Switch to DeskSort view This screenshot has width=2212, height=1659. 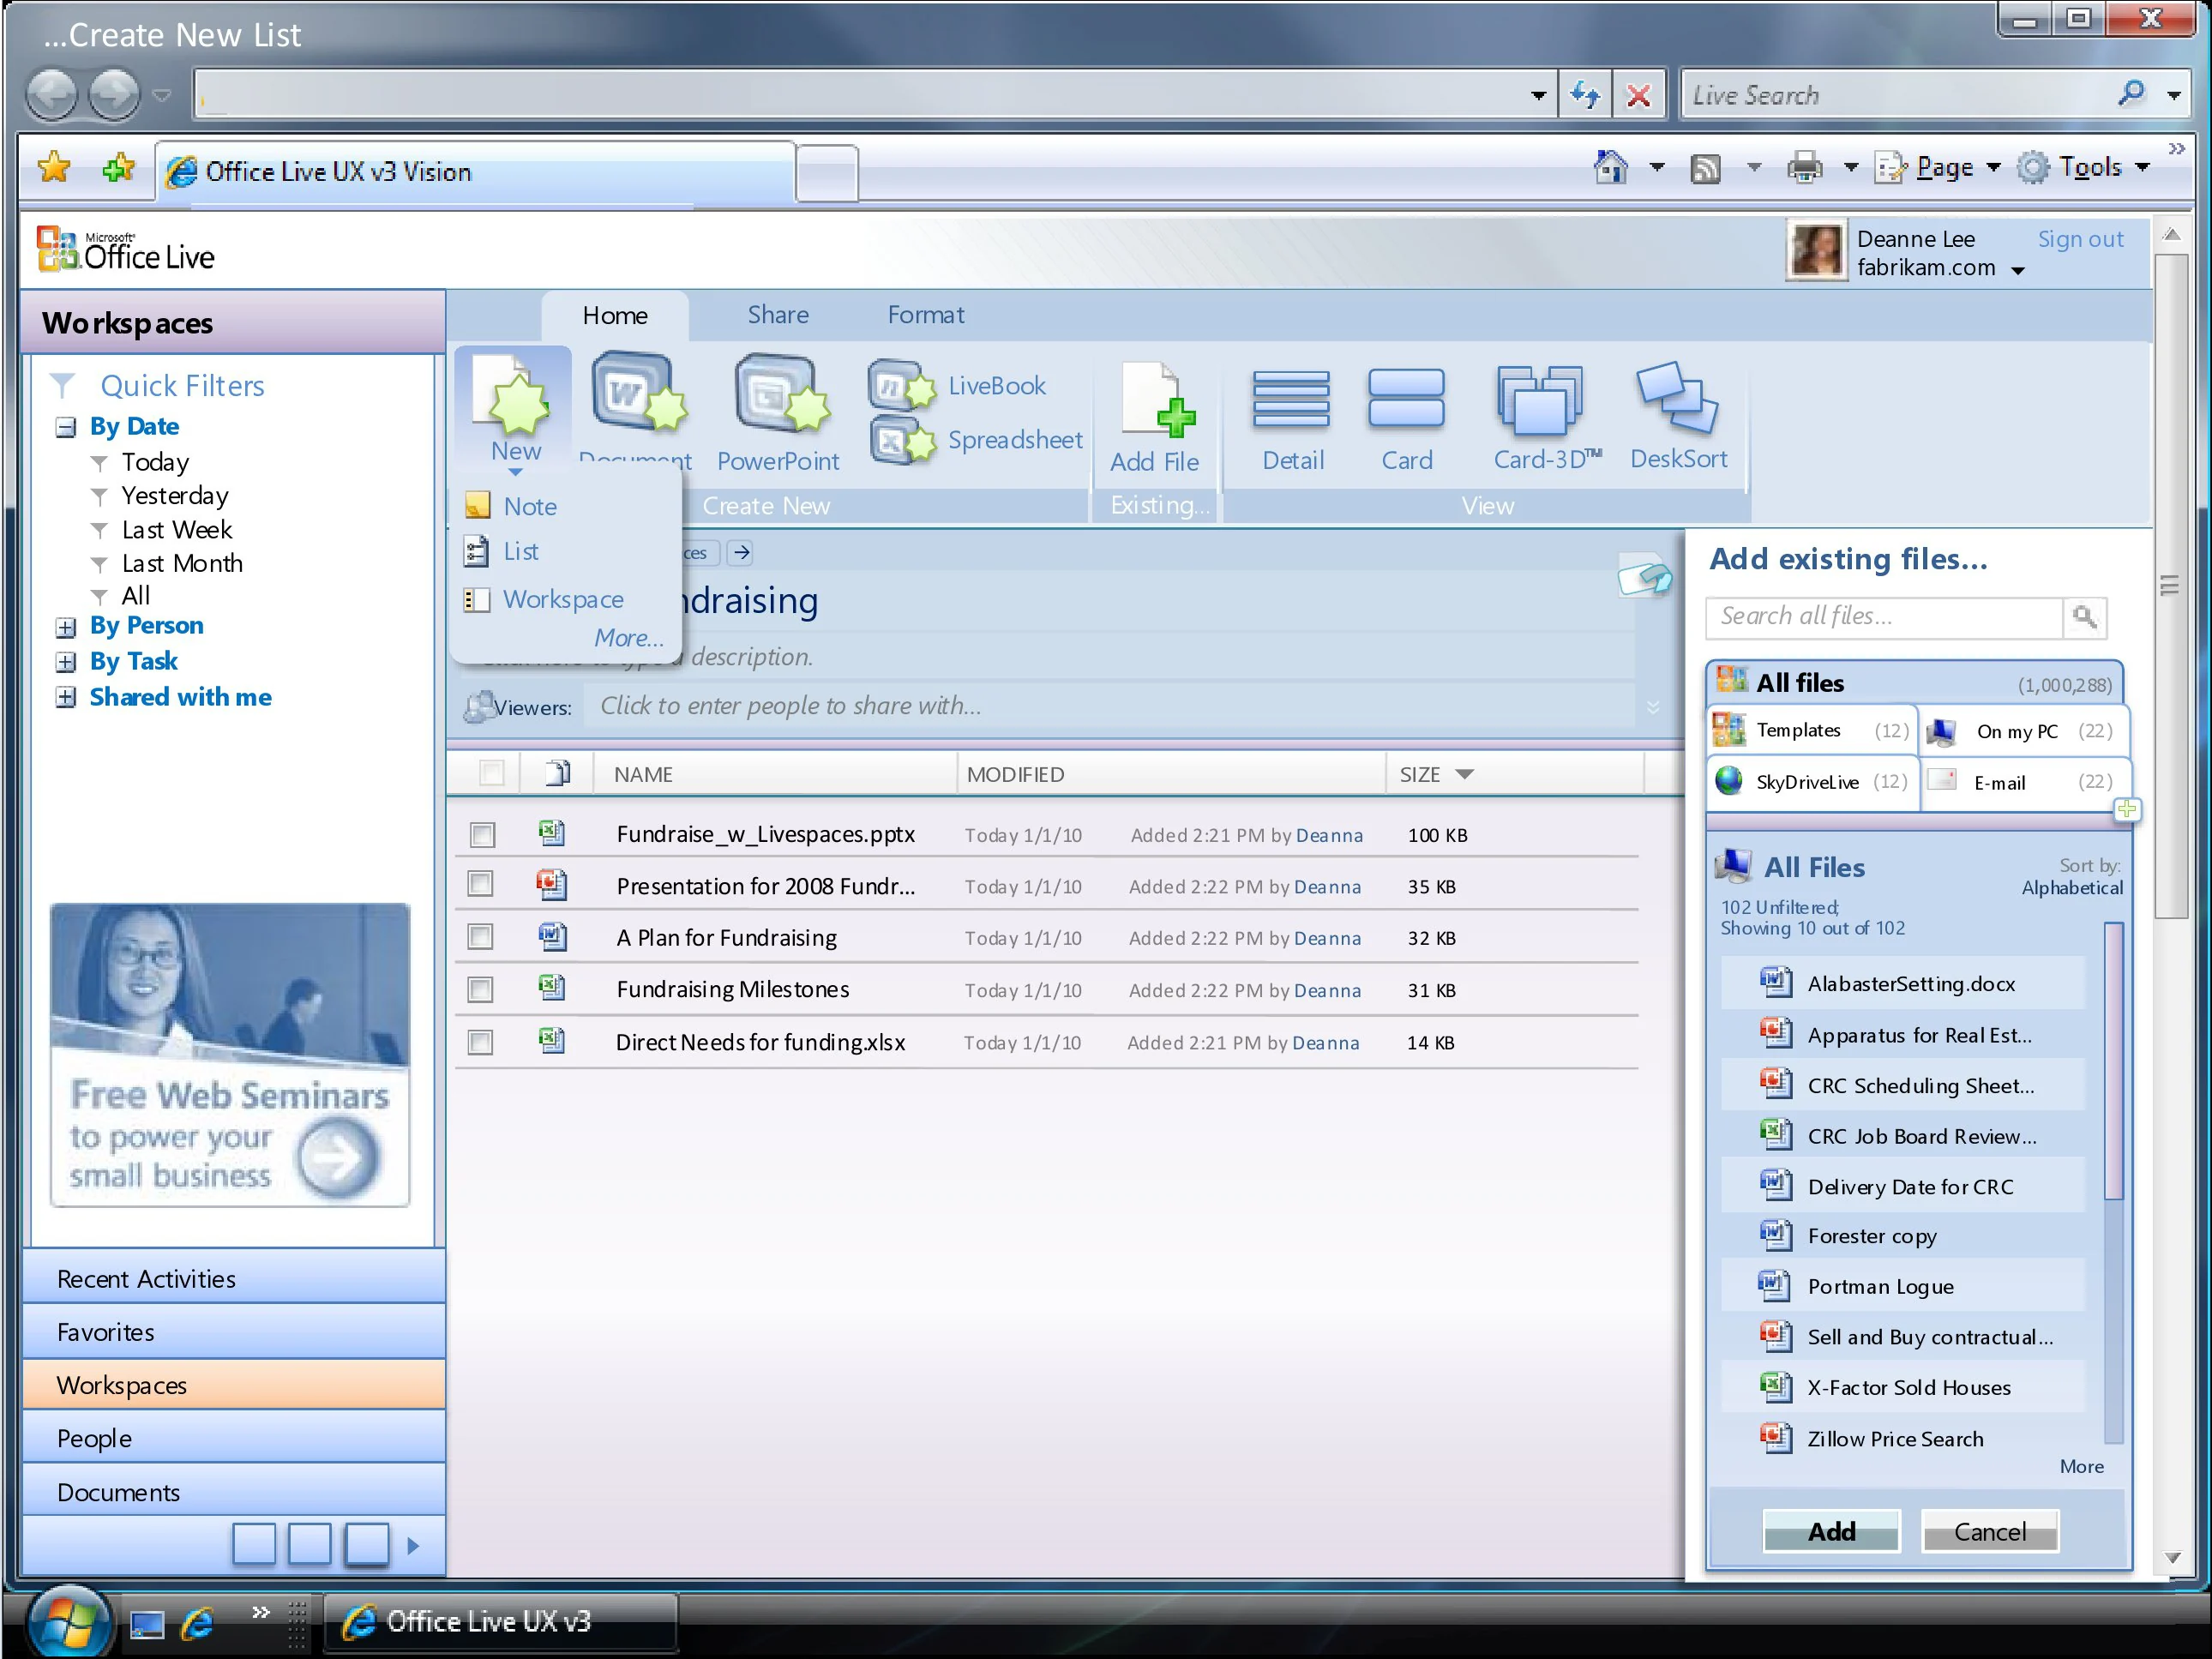point(1678,414)
